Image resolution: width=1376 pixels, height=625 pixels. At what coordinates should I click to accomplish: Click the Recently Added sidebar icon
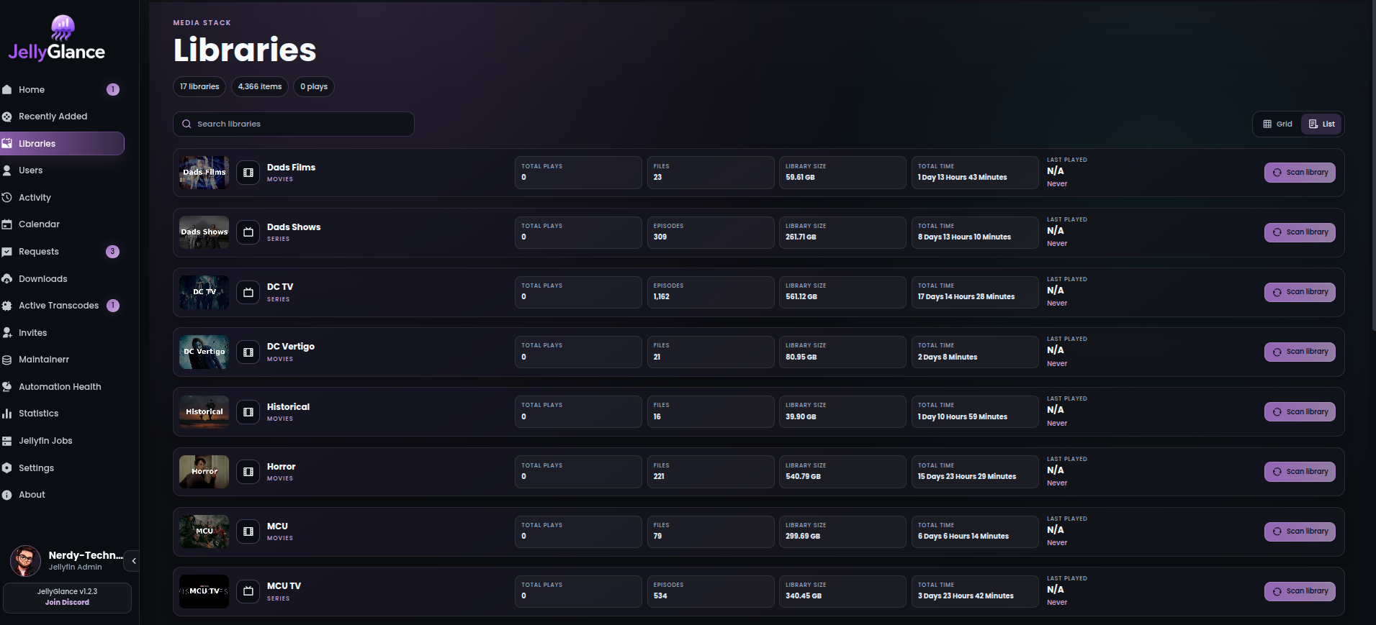(7, 117)
